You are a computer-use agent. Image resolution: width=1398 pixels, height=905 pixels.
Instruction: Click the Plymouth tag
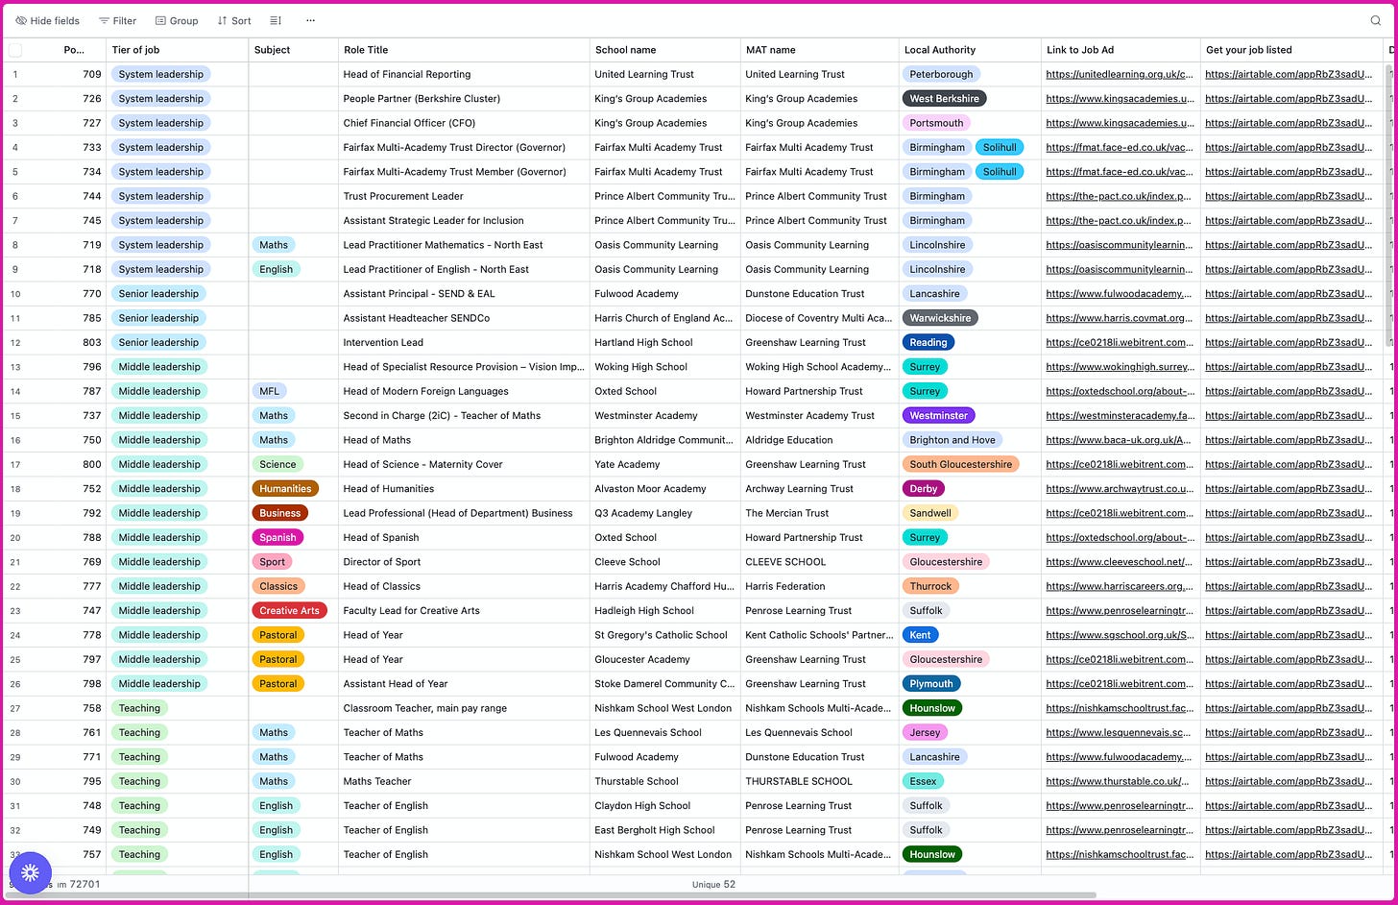pos(931,684)
